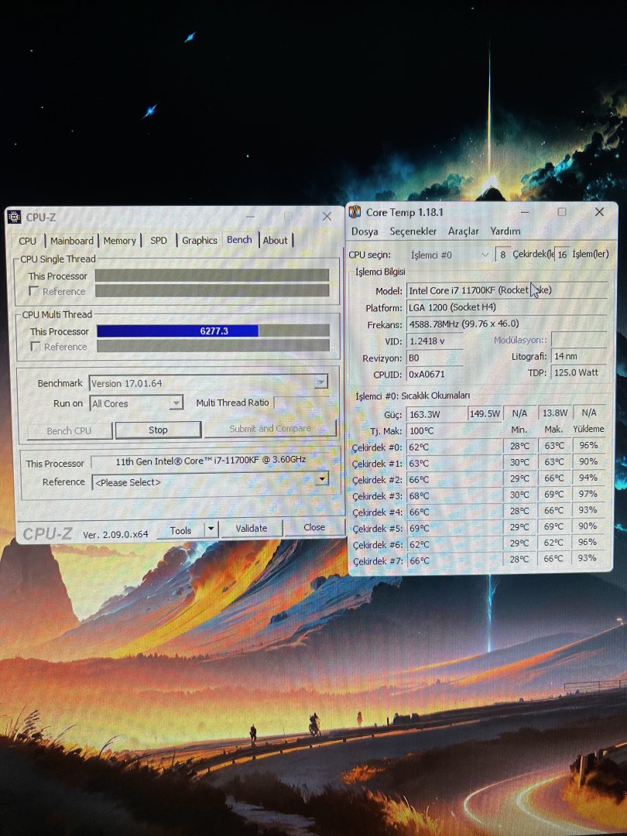Switch to the Memory tab
This screenshot has height=836, width=627.
[x=119, y=241]
